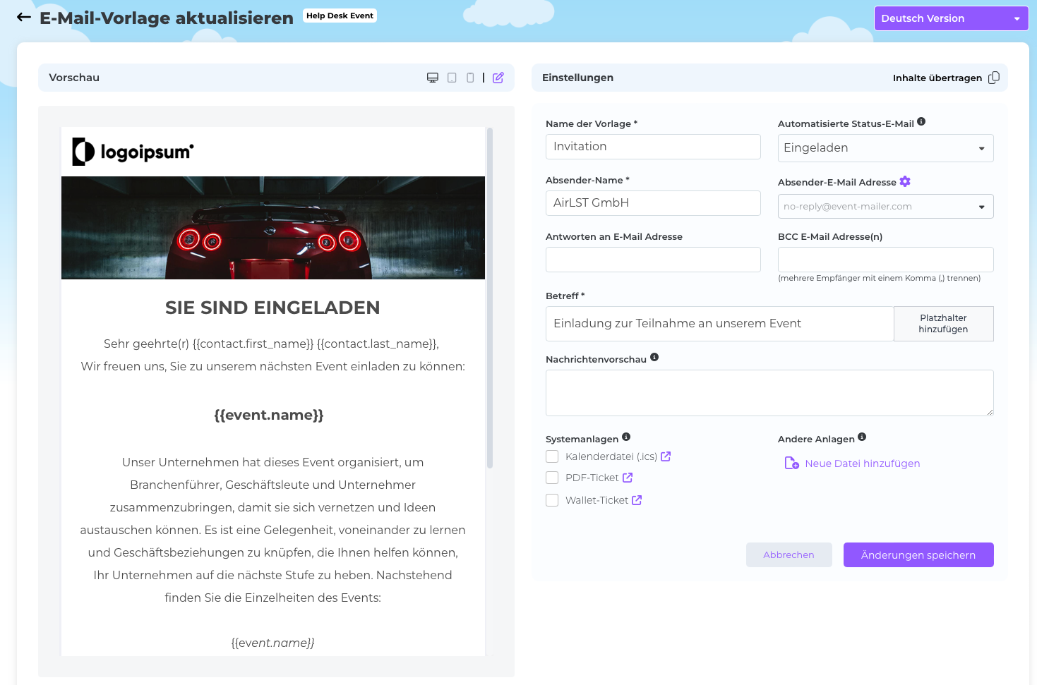
Task: Click the logoipsum logo in preview
Action: (x=133, y=152)
